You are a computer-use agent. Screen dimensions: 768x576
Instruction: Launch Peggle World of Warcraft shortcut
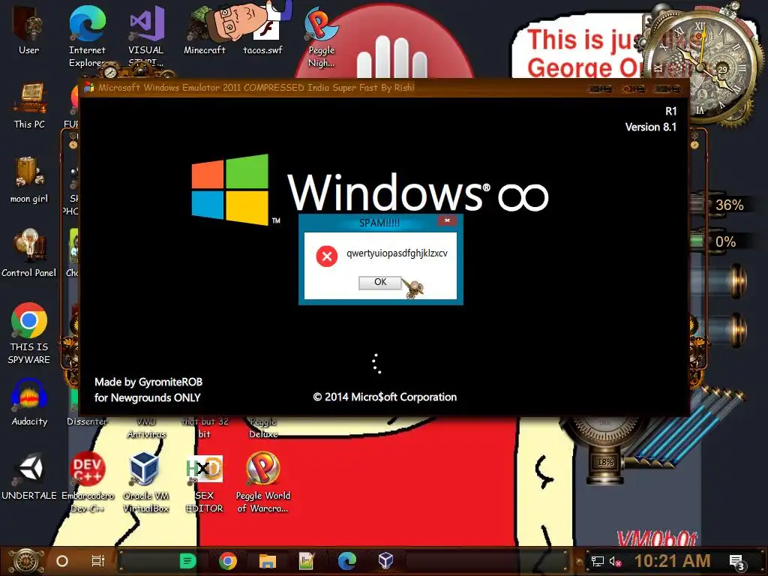263,482
